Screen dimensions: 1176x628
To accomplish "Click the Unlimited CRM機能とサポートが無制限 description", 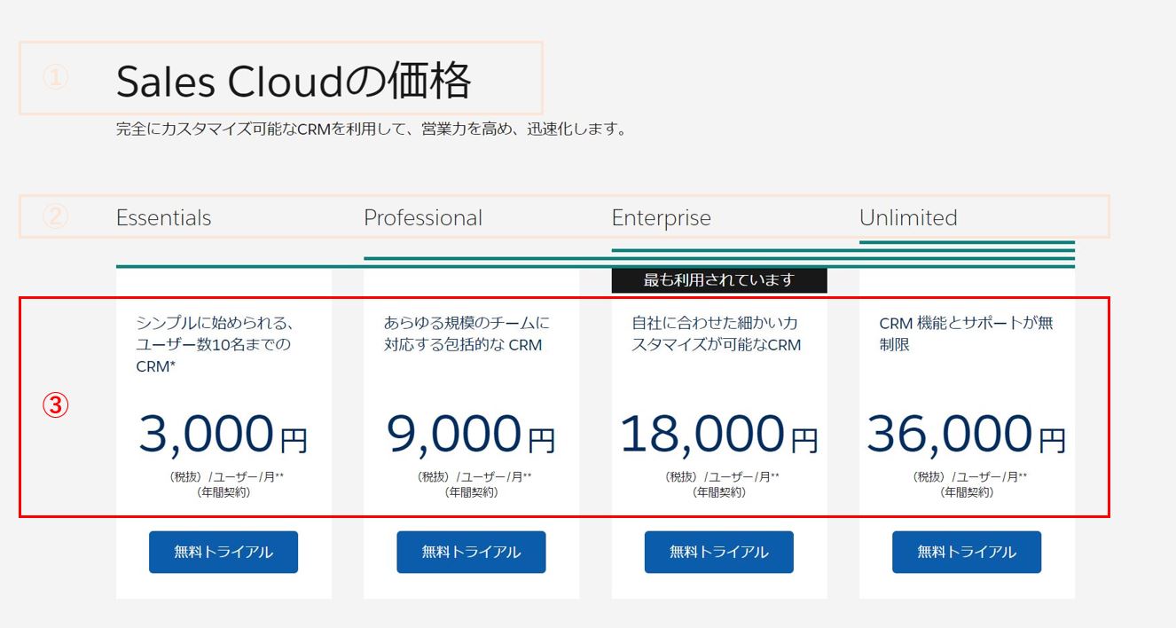I will point(966,333).
